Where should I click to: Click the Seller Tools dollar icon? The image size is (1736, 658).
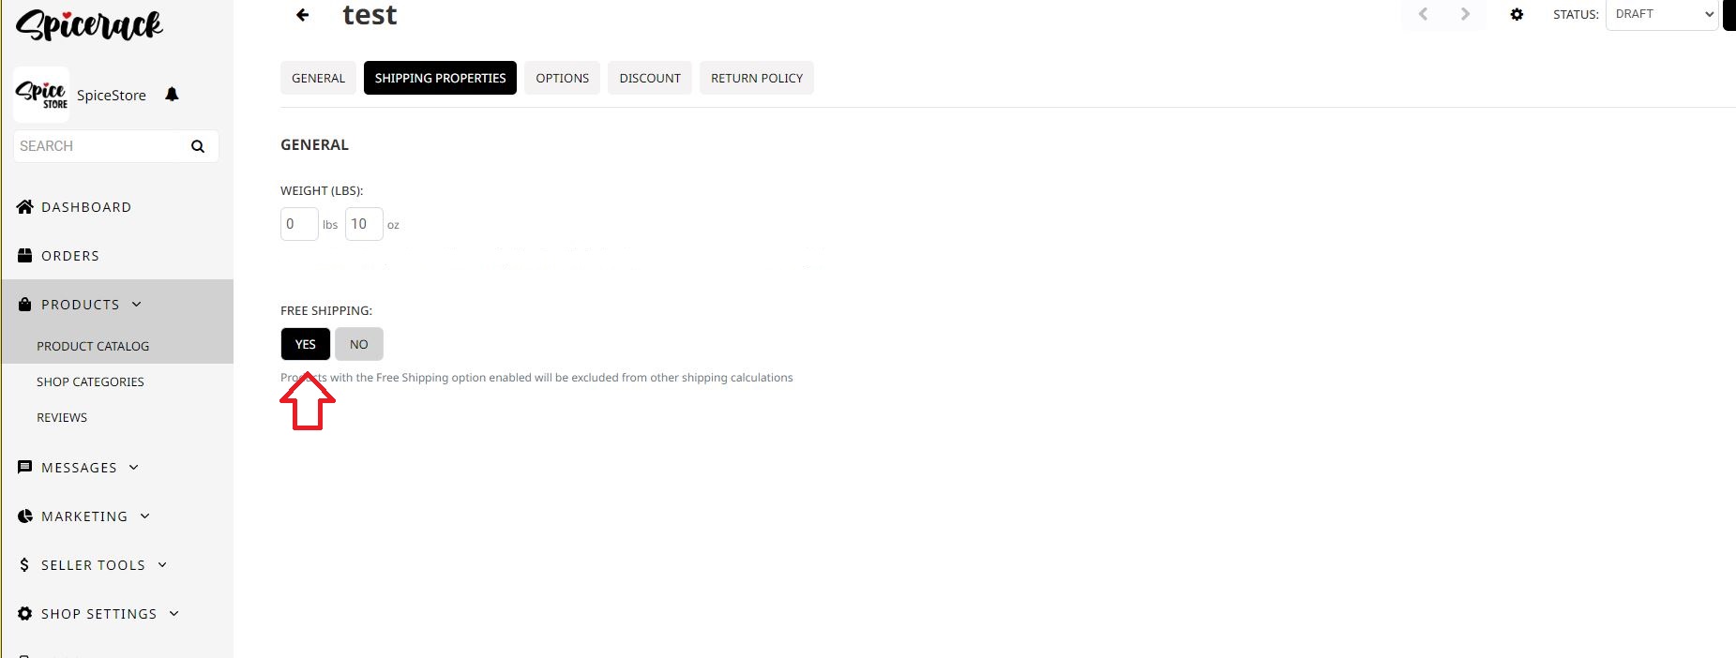coord(24,564)
